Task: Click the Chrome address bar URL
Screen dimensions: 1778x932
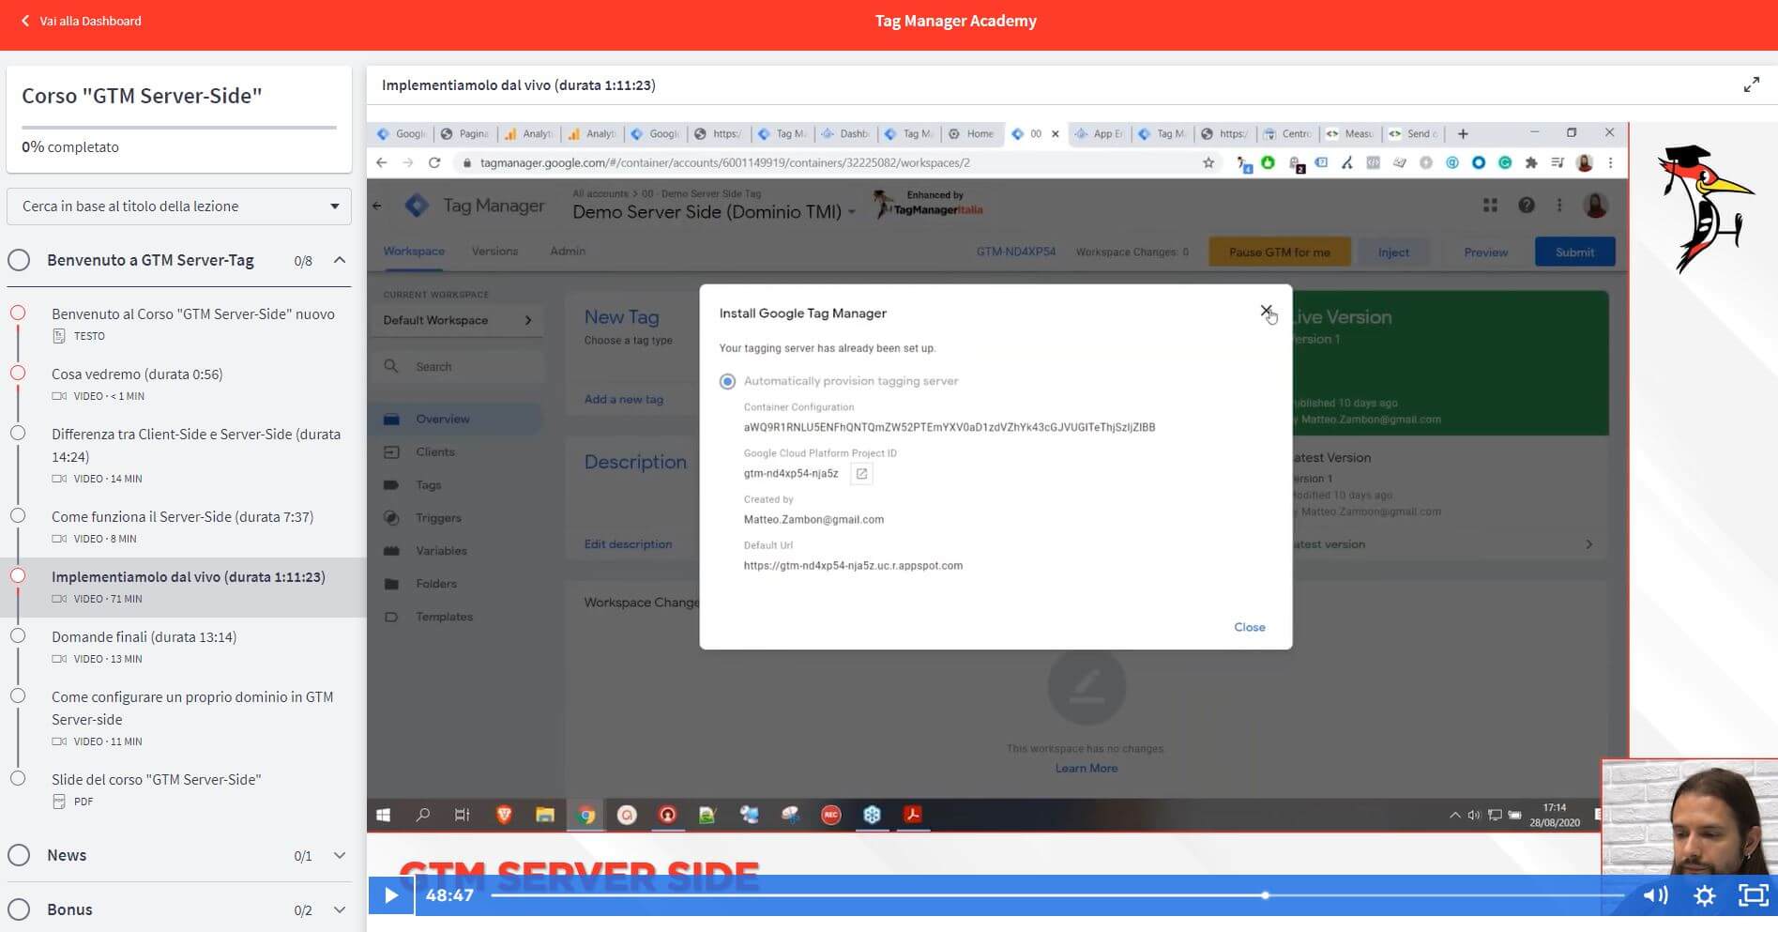Action: [724, 162]
